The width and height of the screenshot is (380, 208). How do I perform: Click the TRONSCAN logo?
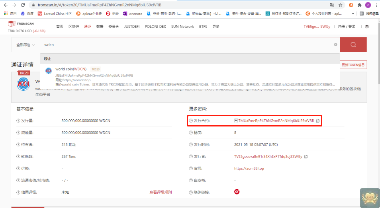coord(21,24)
